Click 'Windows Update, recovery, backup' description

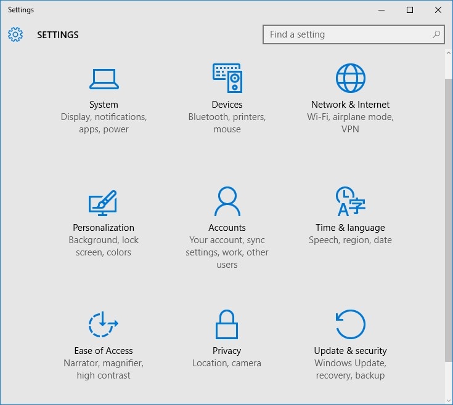pyautogui.click(x=350, y=369)
